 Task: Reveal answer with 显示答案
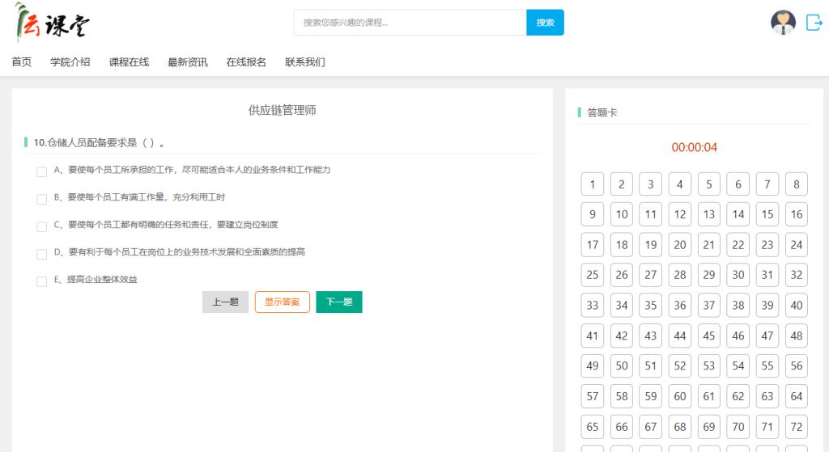(x=283, y=302)
